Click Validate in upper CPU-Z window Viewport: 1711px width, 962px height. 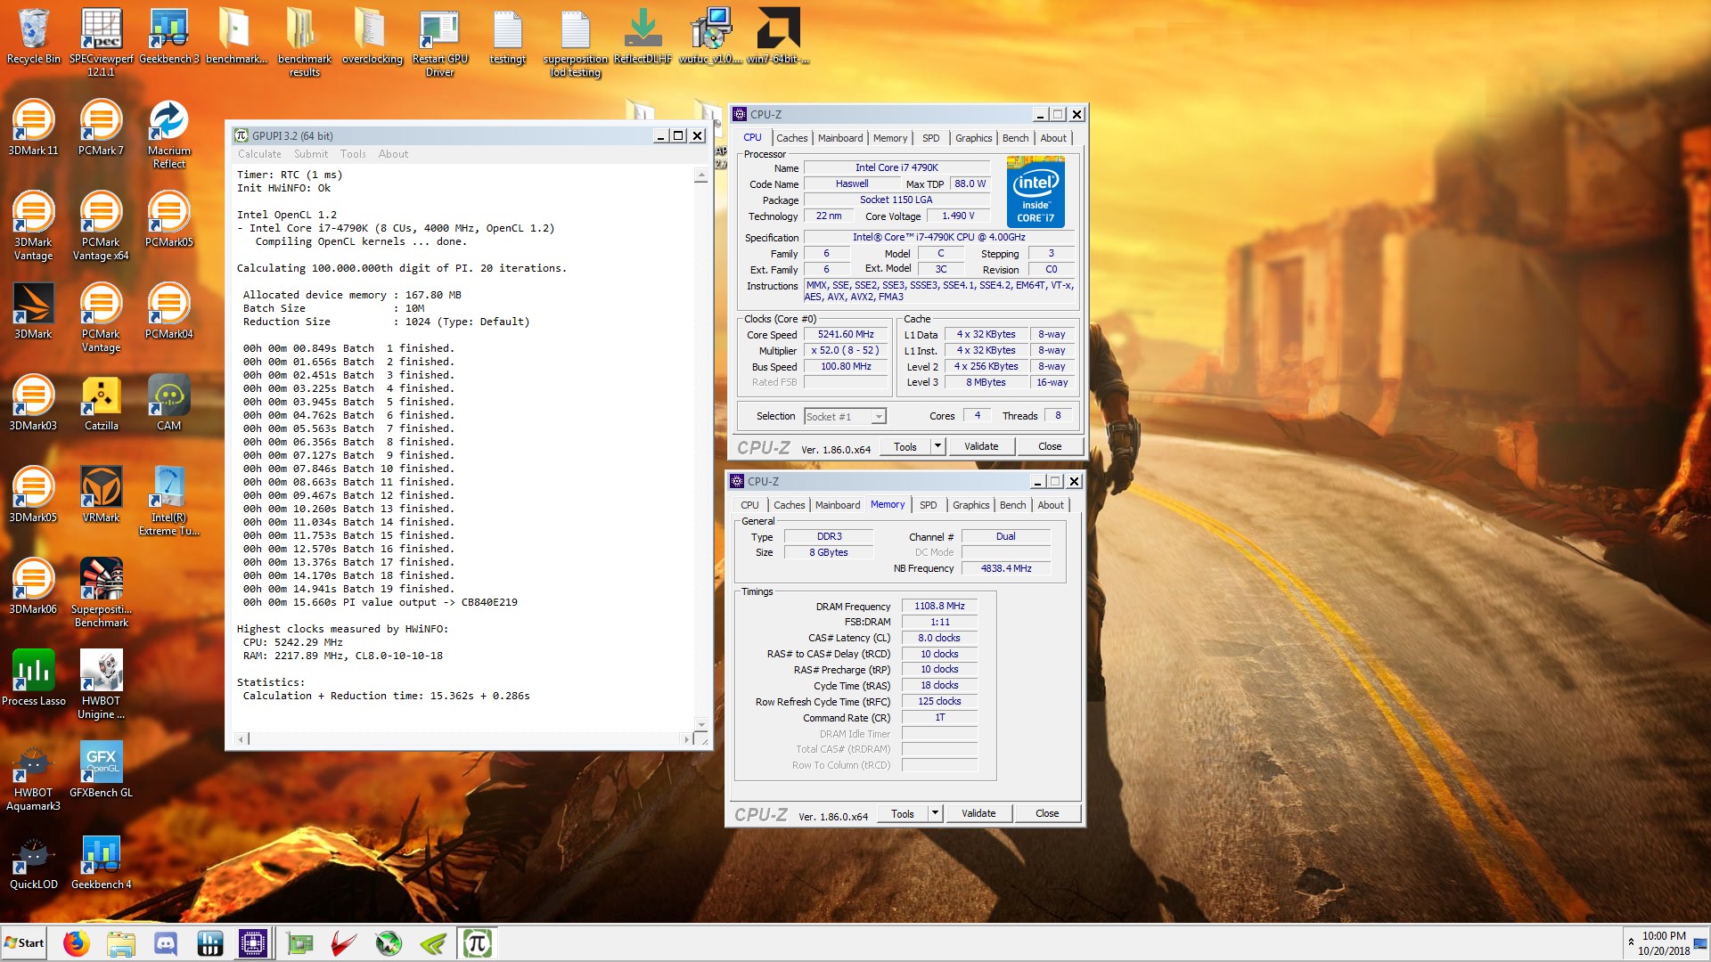(981, 446)
